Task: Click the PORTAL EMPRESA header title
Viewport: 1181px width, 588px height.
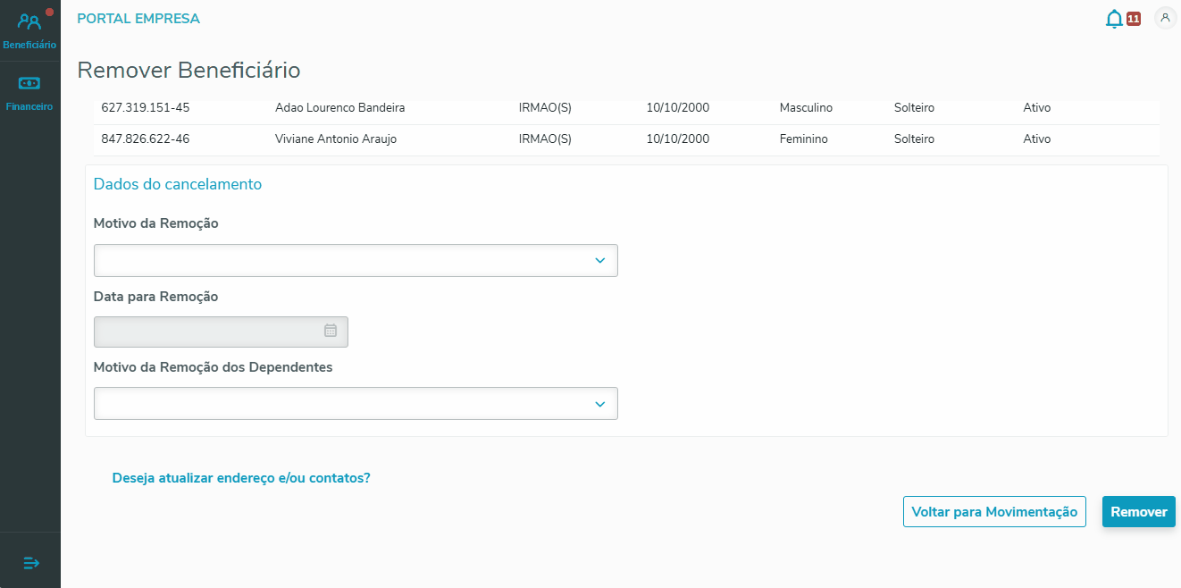Action: pos(138,19)
